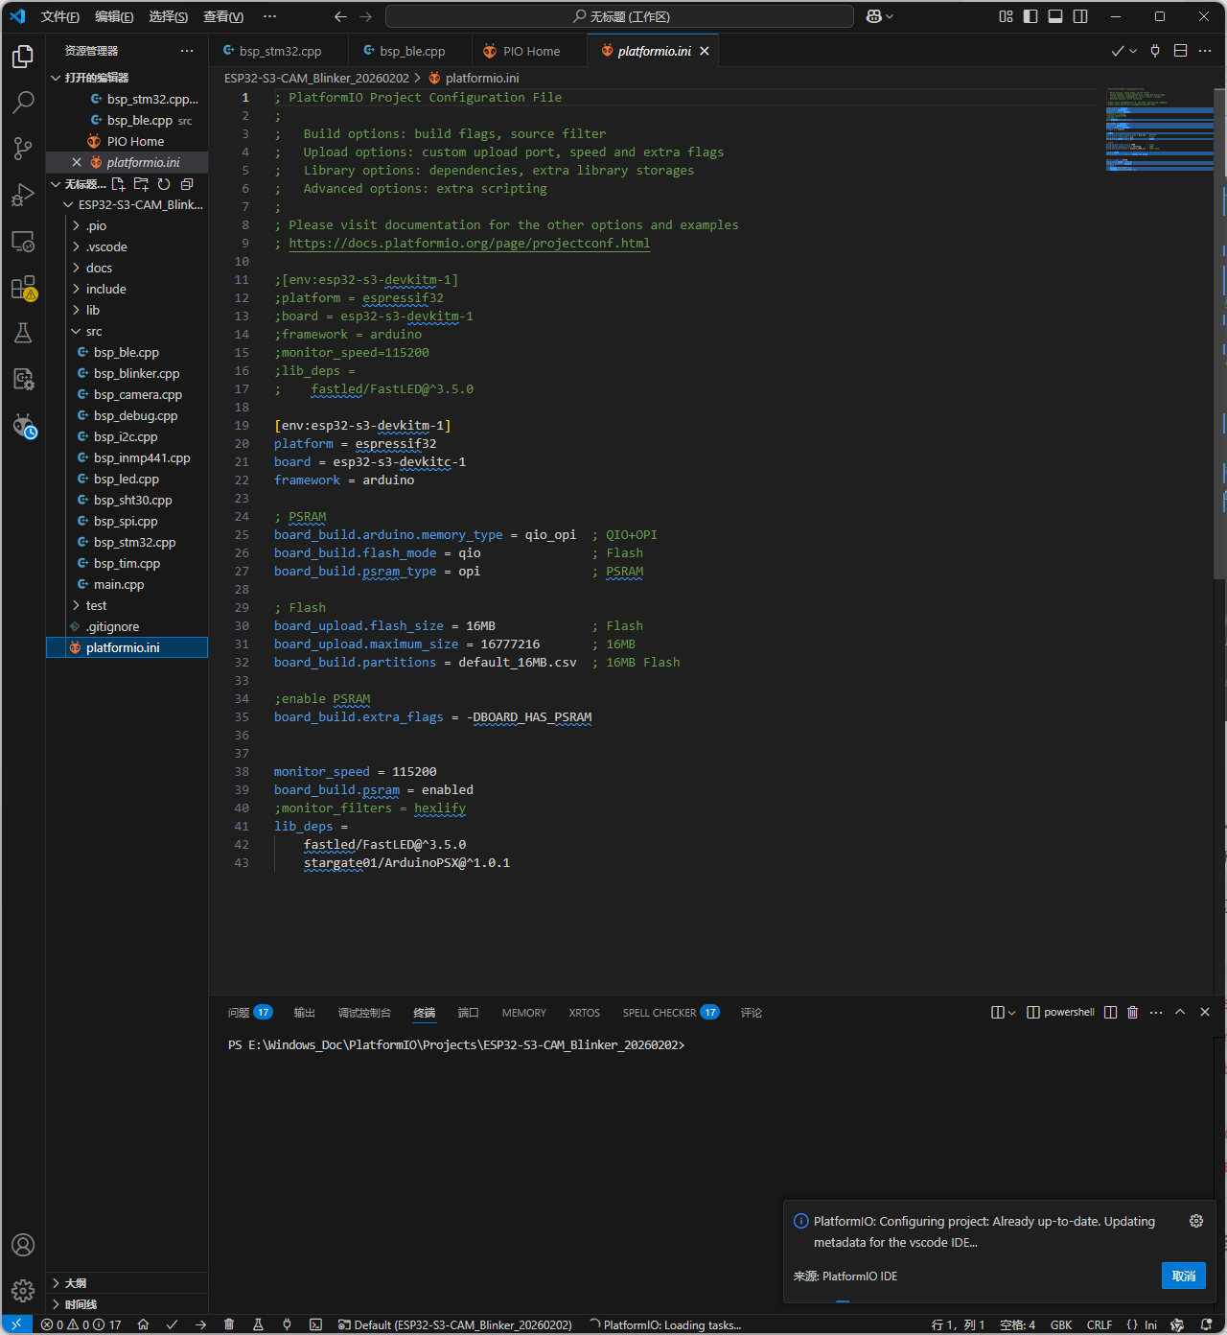Open the Source Control view
1227x1335 pixels.
[23, 148]
